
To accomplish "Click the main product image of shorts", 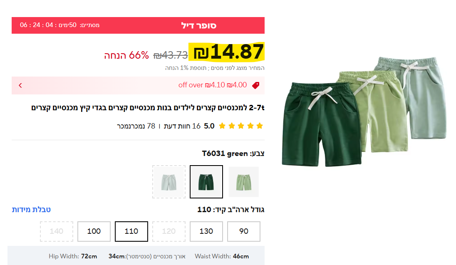I will point(364,112).
